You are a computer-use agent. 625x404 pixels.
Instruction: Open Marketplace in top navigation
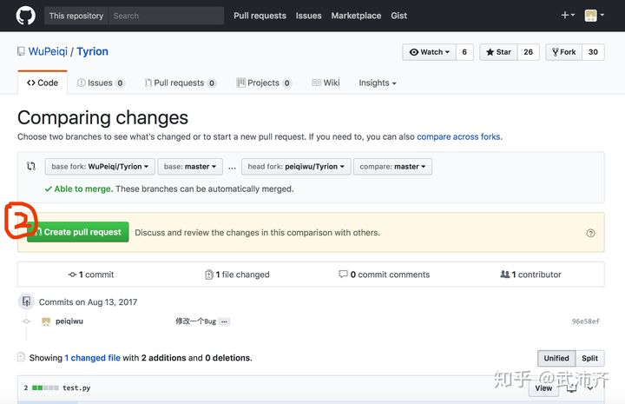[x=356, y=16]
